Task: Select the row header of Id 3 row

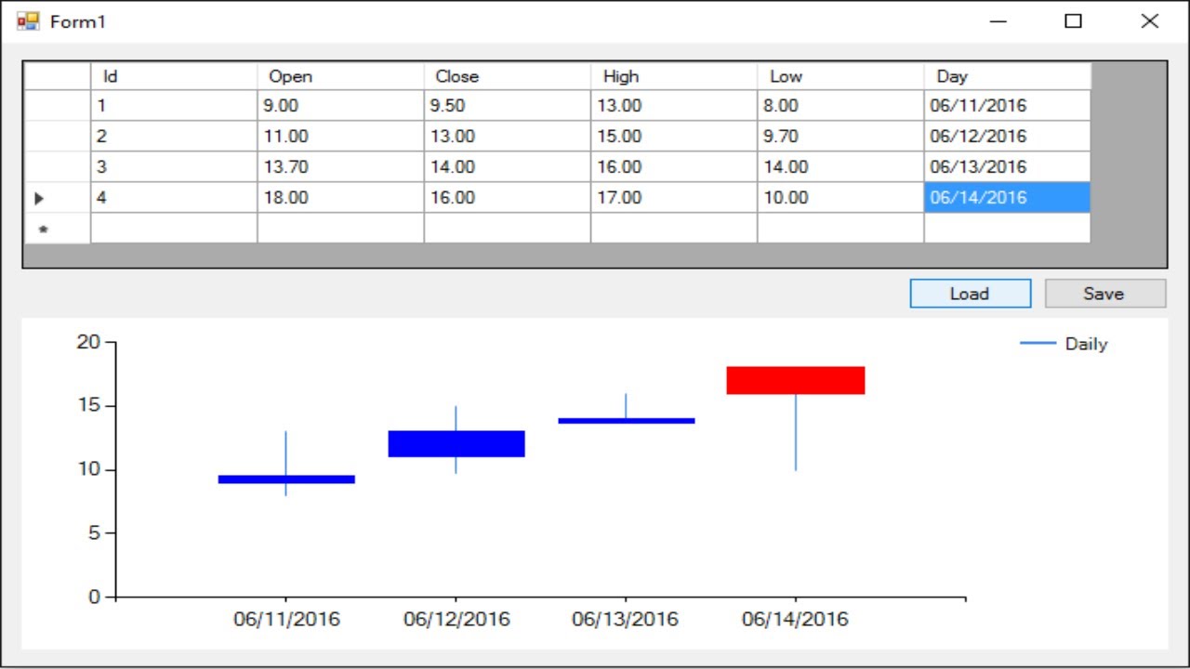Action: (57, 167)
